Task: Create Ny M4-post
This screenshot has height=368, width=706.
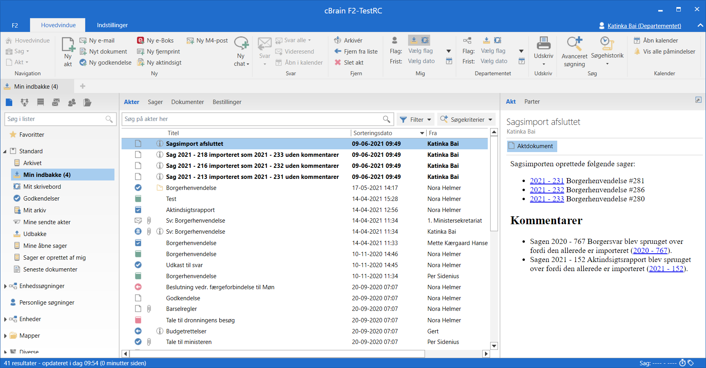Action: click(207, 41)
